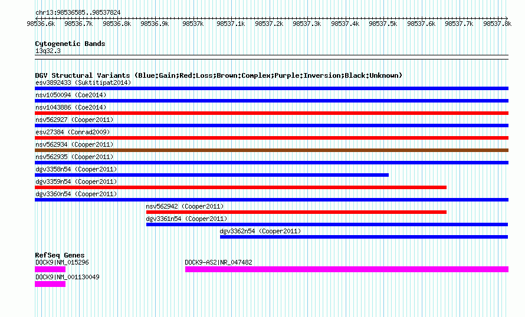The width and height of the screenshot is (525, 317).
Task: Click the nsv562927 blue variant bar
Action: [271, 126]
